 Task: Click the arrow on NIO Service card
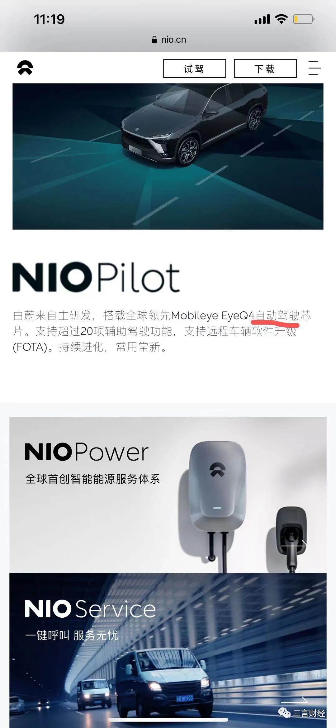tap(294, 701)
